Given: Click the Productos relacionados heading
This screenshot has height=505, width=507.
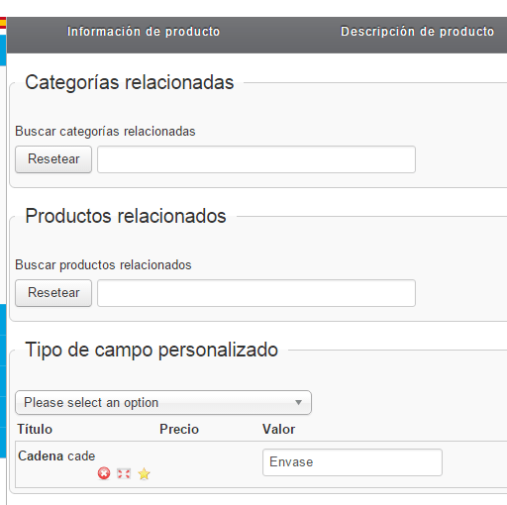Looking at the screenshot, I should click(126, 216).
